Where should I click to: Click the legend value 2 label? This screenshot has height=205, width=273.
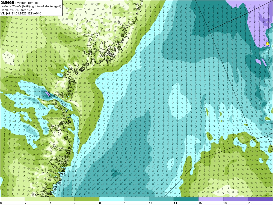26,203
